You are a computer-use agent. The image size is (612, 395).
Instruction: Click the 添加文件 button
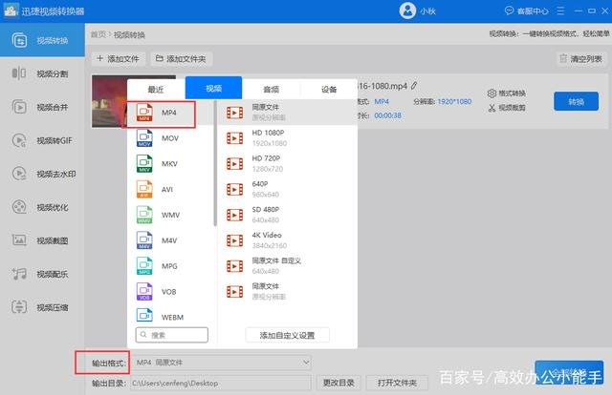click(x=119, y=59)
